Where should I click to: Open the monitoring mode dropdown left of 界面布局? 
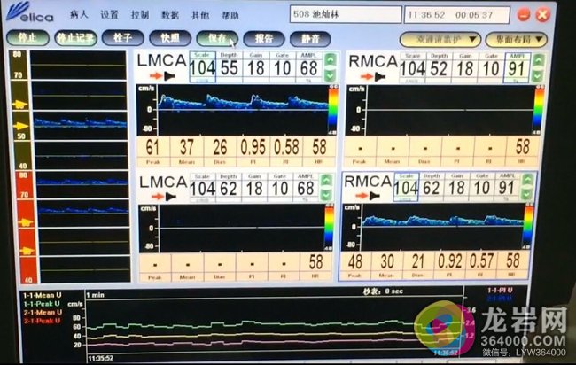pos(440,39)
